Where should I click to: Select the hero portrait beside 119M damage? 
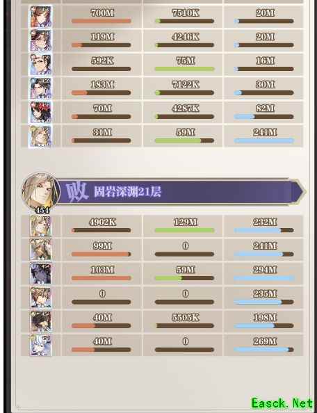(40, 40)
